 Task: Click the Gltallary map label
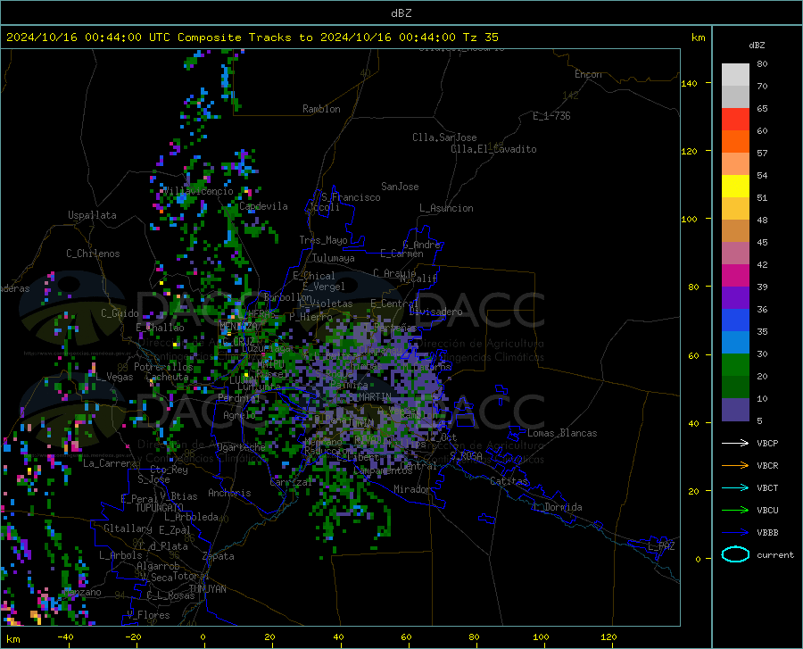[128, 528]
